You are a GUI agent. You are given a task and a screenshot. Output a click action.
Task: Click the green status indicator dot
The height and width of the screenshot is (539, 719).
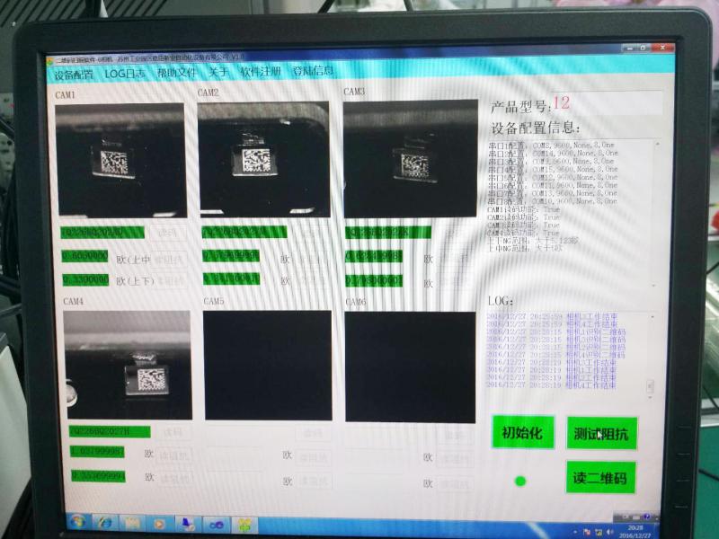click(520, 482)
